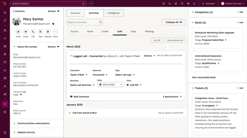The height and width of the screenshot is (138, 247).
Task: Open Select call direction dropdown
Action: (x=82, y=85)
